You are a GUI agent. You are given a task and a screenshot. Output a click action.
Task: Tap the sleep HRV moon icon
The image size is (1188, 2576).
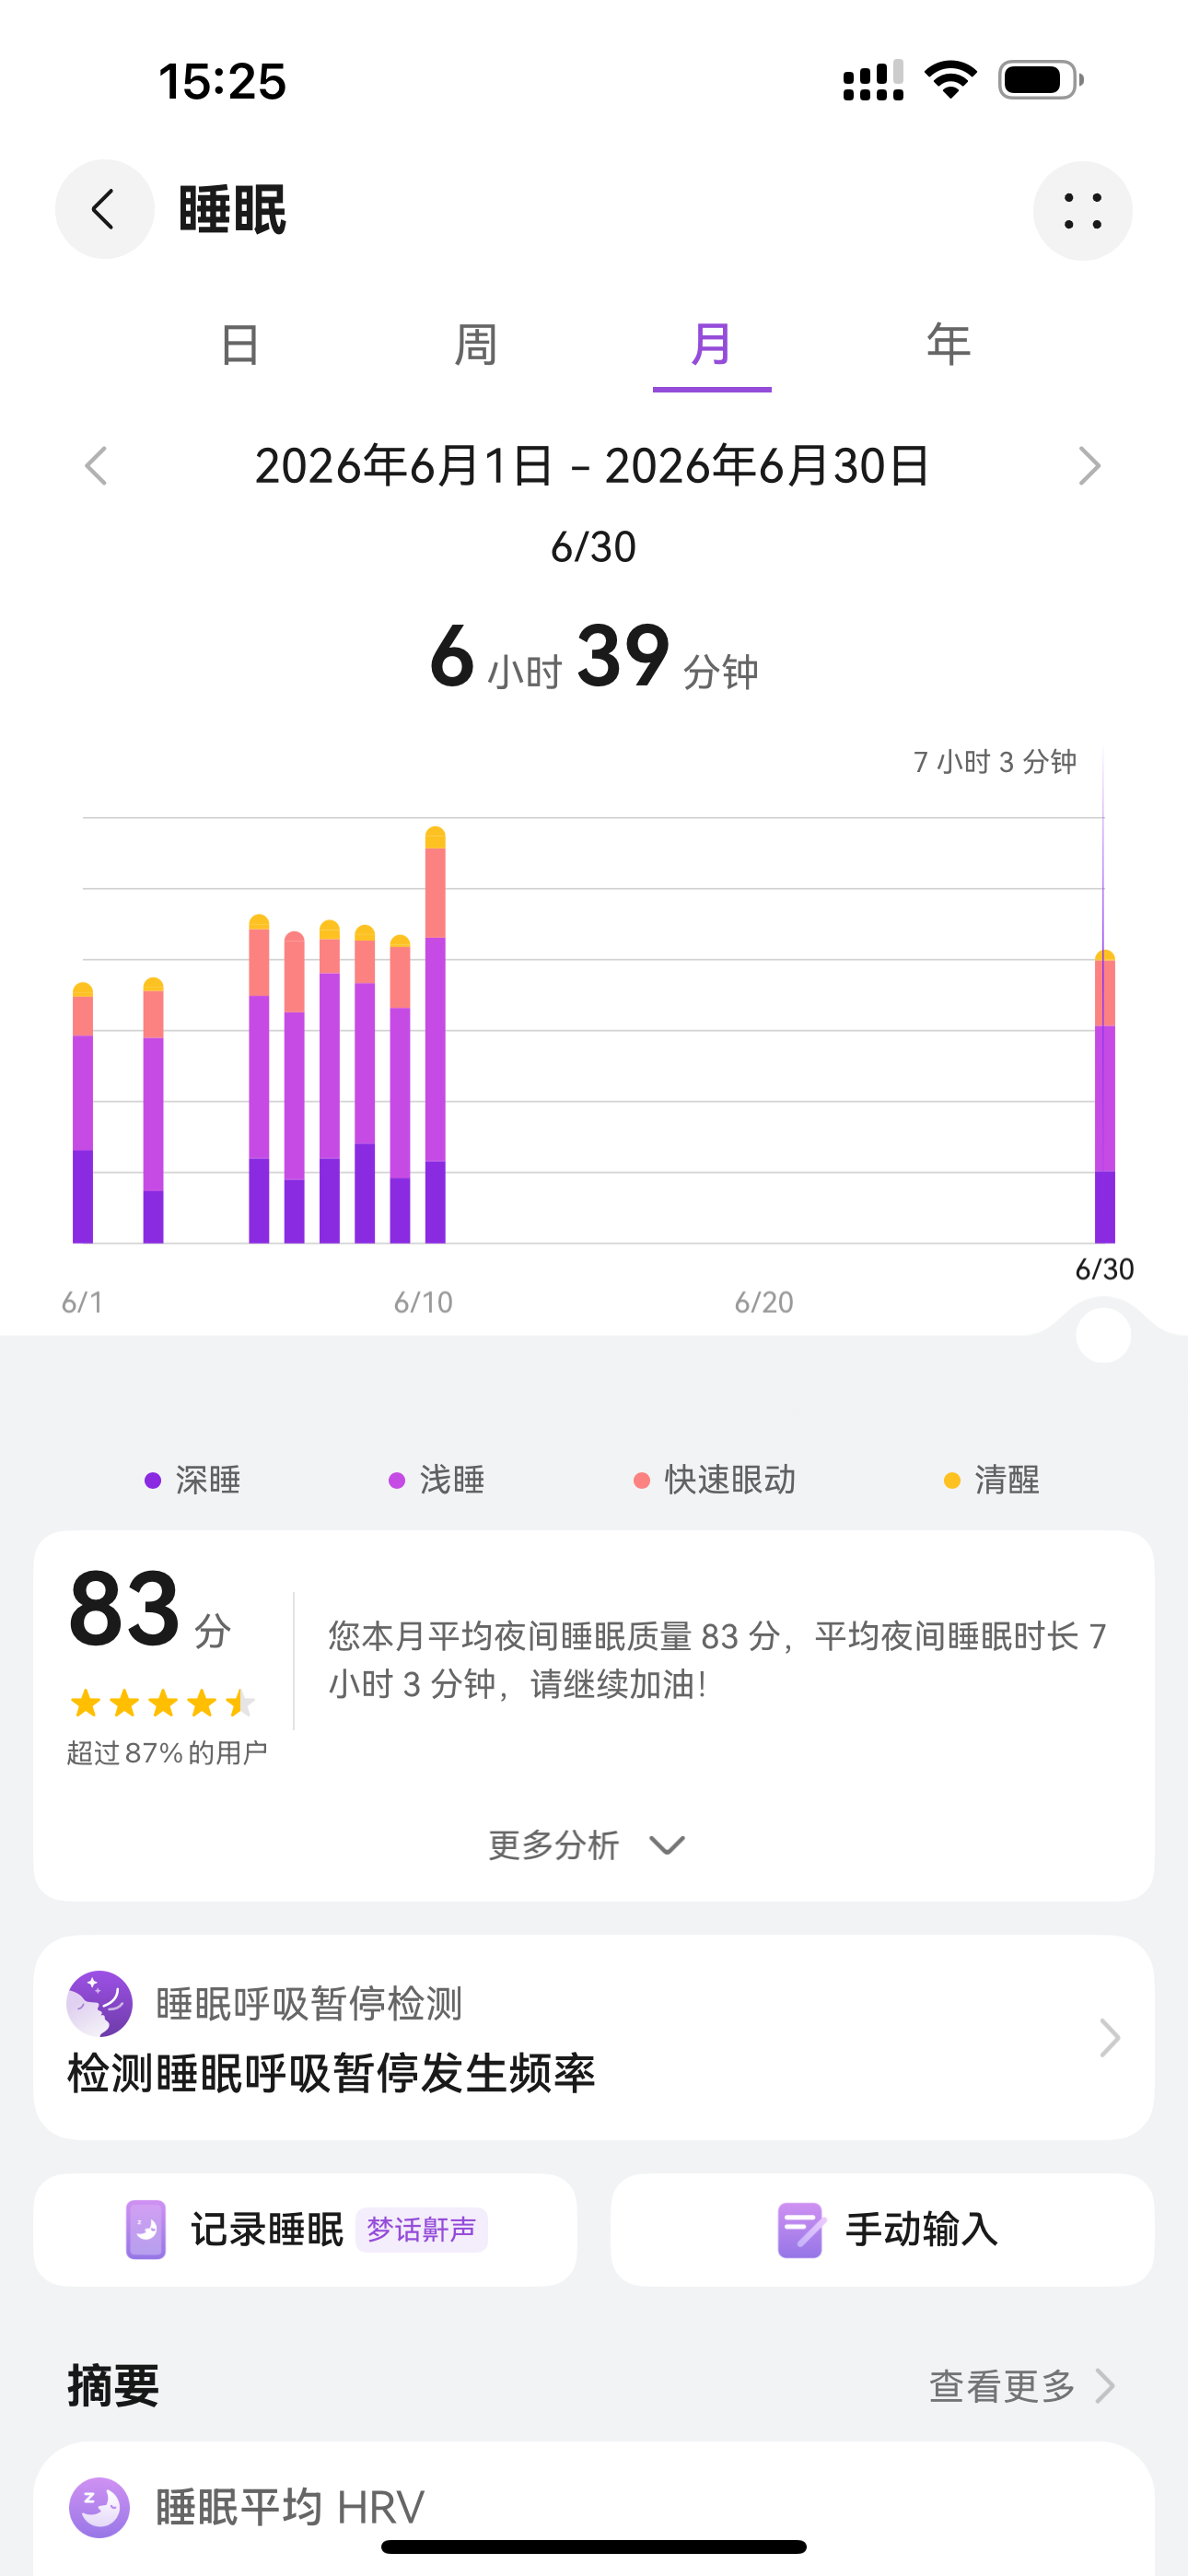pyautogui.click(x=99, y=2508)
